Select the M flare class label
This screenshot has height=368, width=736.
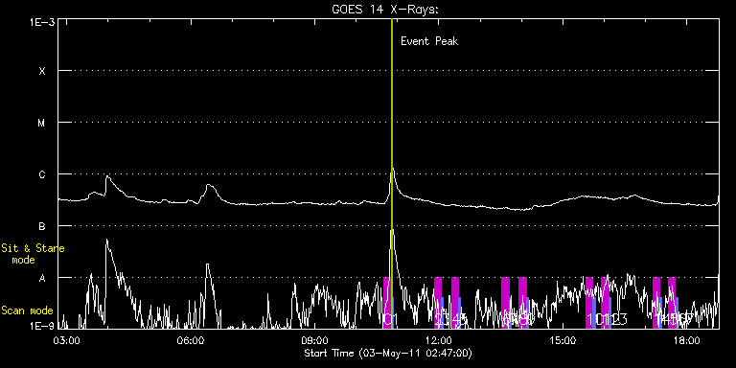coord(42,123)
